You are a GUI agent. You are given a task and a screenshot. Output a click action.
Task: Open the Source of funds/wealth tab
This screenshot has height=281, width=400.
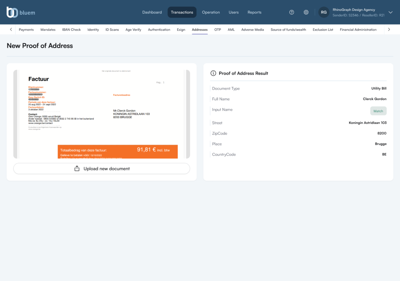click(x=288, y=30)
